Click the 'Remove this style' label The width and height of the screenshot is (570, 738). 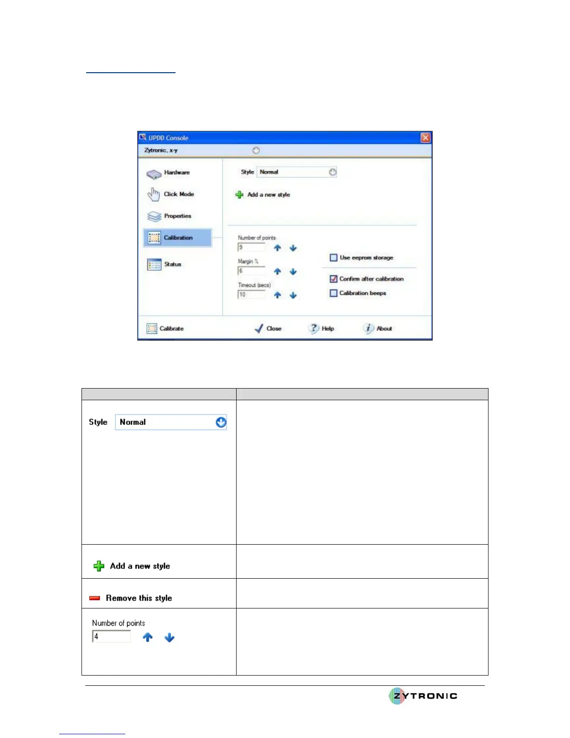[x=139, y=598]
